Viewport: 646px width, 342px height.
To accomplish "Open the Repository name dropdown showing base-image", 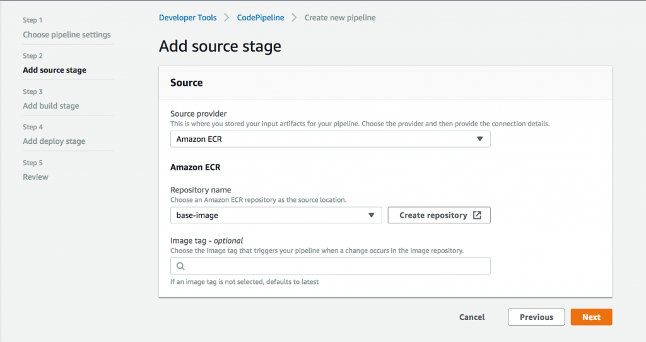I will coord(276,215).
